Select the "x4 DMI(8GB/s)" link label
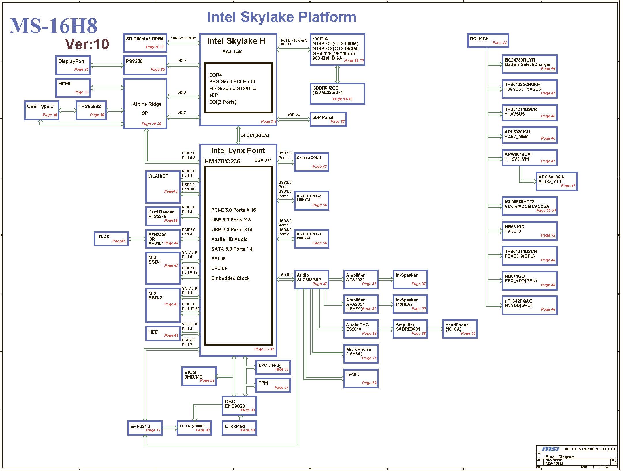This screenshot has height=471, width=624. click(x=255, y=135)
